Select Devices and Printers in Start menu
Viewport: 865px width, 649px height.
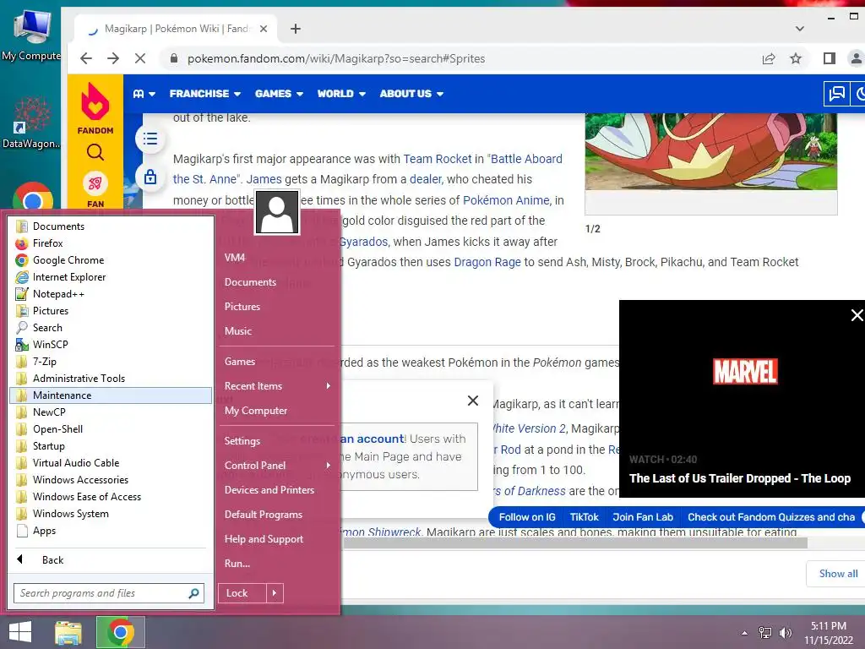[269, 490]
